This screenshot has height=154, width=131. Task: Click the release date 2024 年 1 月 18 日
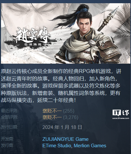pos(62,127)
